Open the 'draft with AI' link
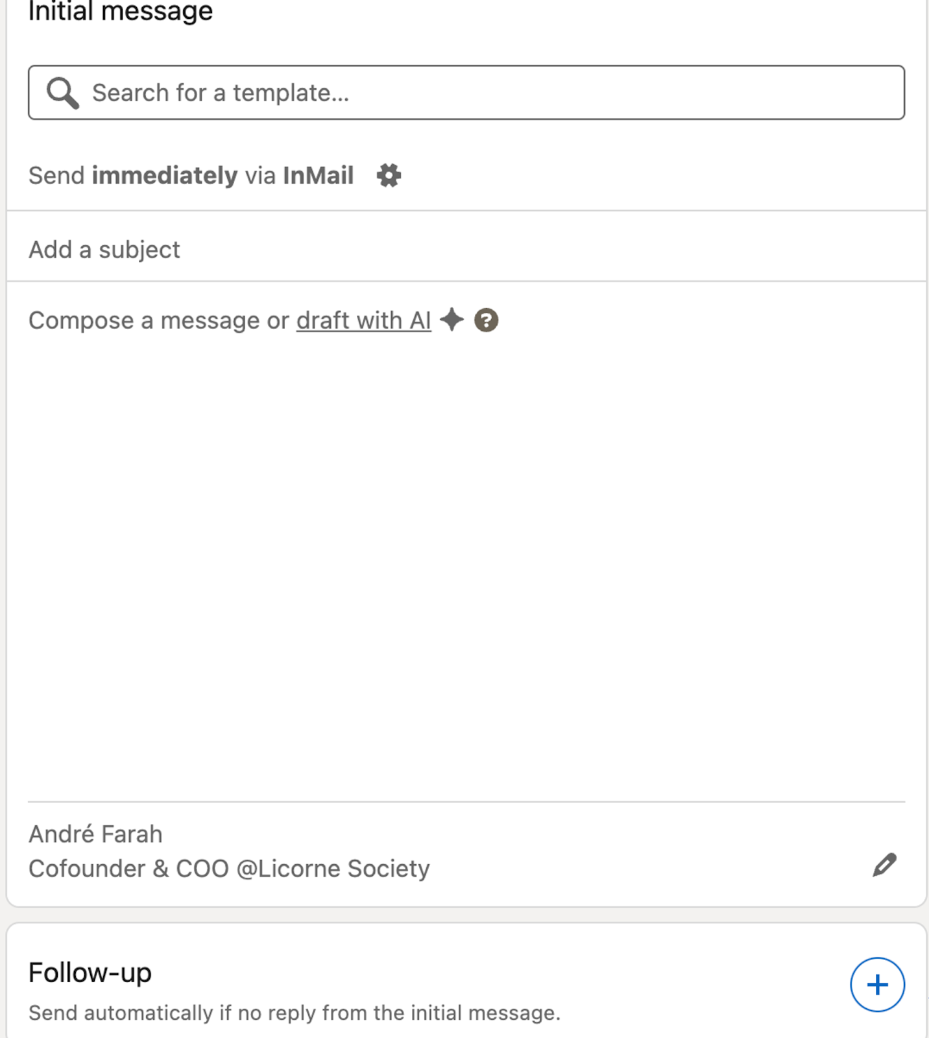 click(363, 319)
